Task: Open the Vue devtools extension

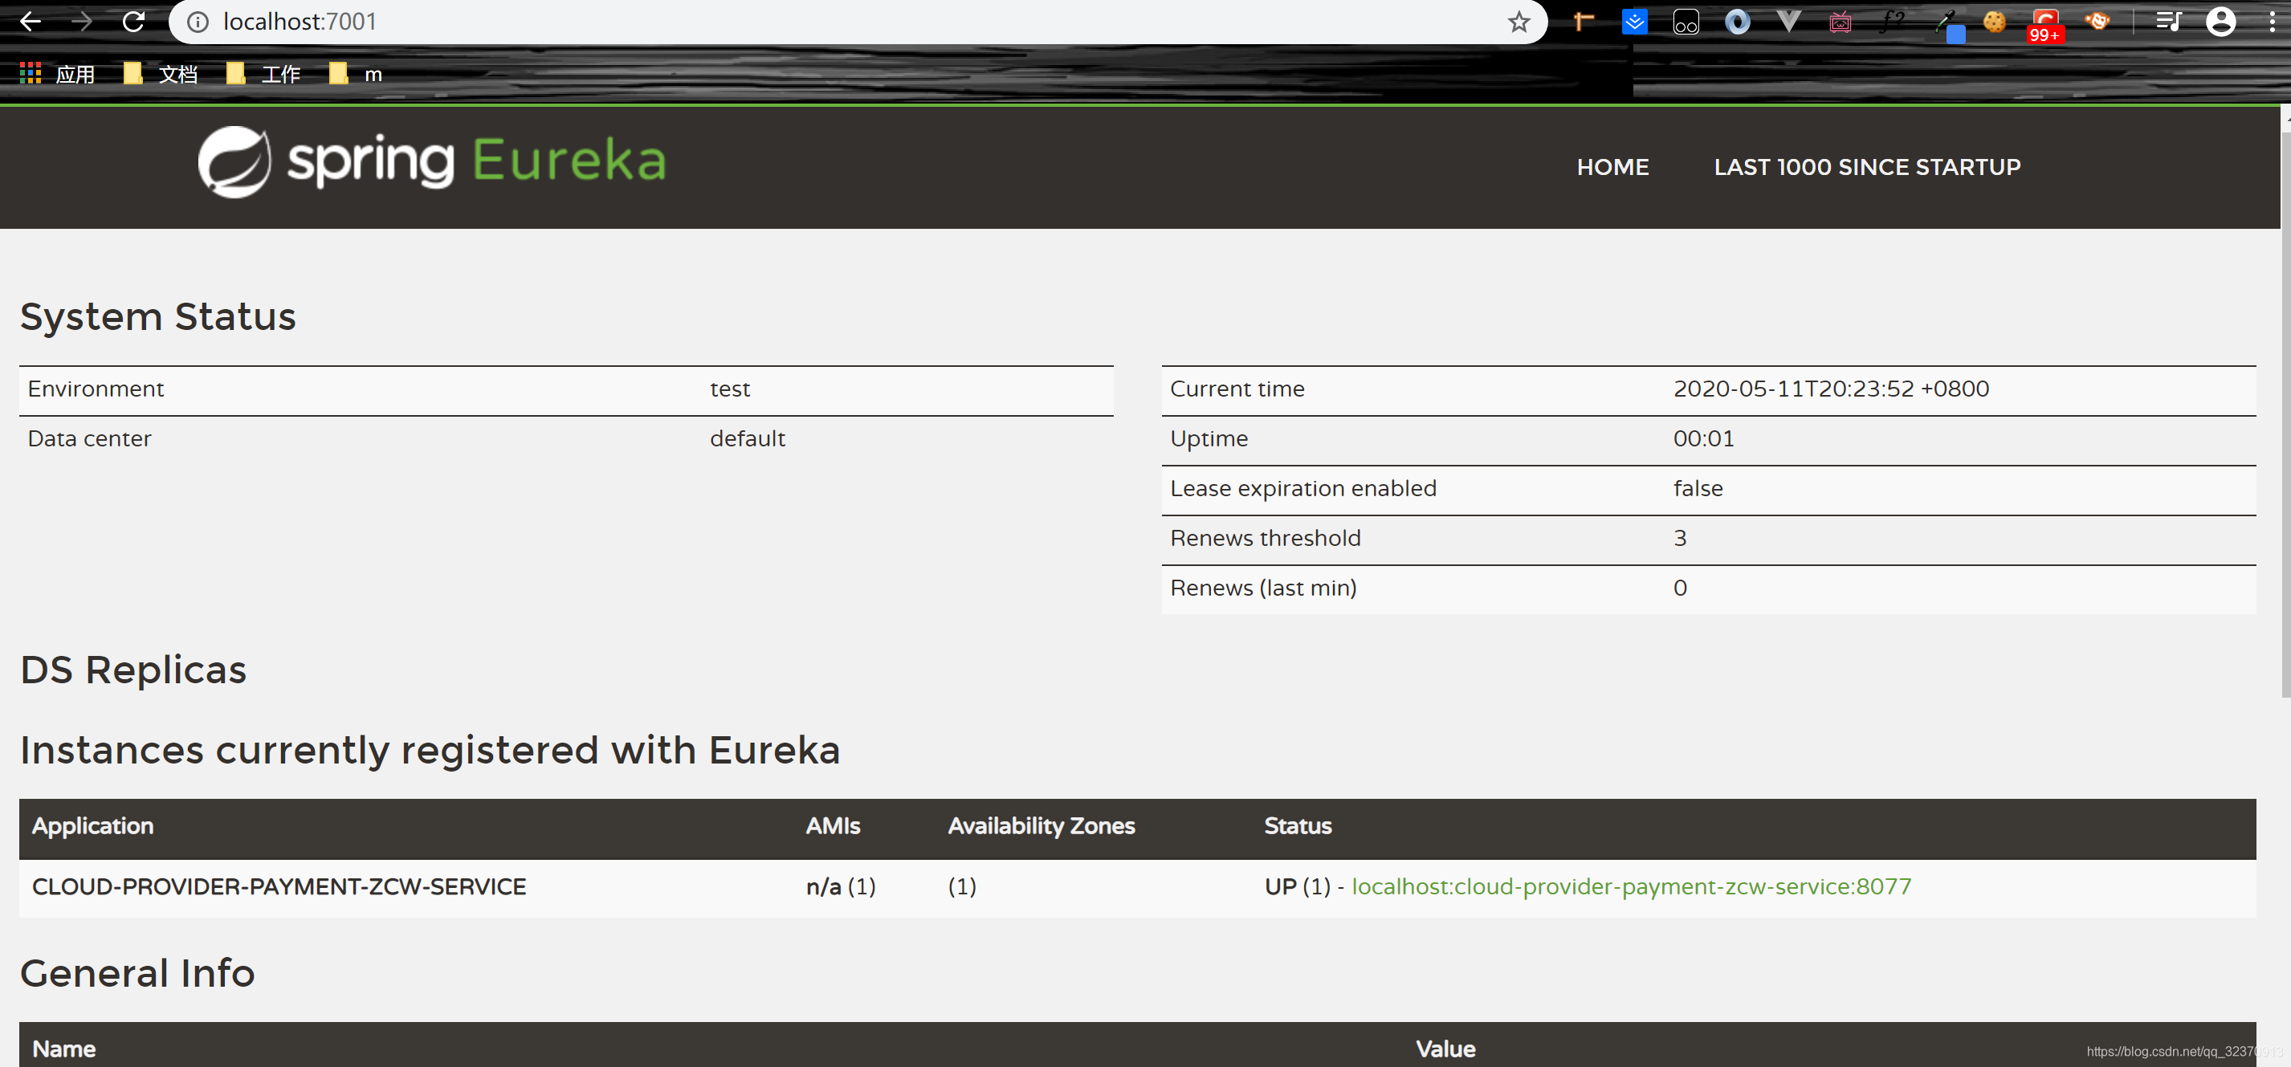Action: click(1788, 22)
